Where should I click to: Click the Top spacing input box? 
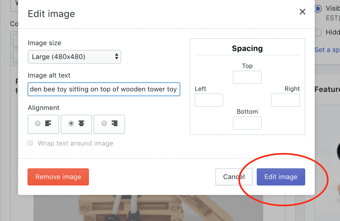coord(247,77)
